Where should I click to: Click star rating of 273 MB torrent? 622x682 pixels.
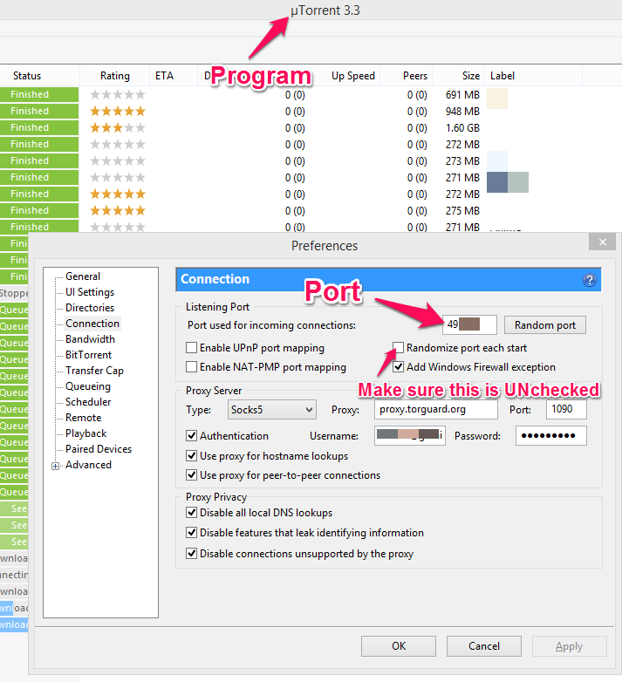[118, 160]
